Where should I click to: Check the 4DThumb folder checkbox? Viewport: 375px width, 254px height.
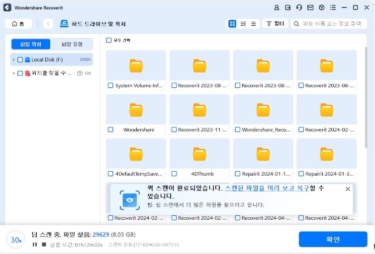[x=174, y=174]
